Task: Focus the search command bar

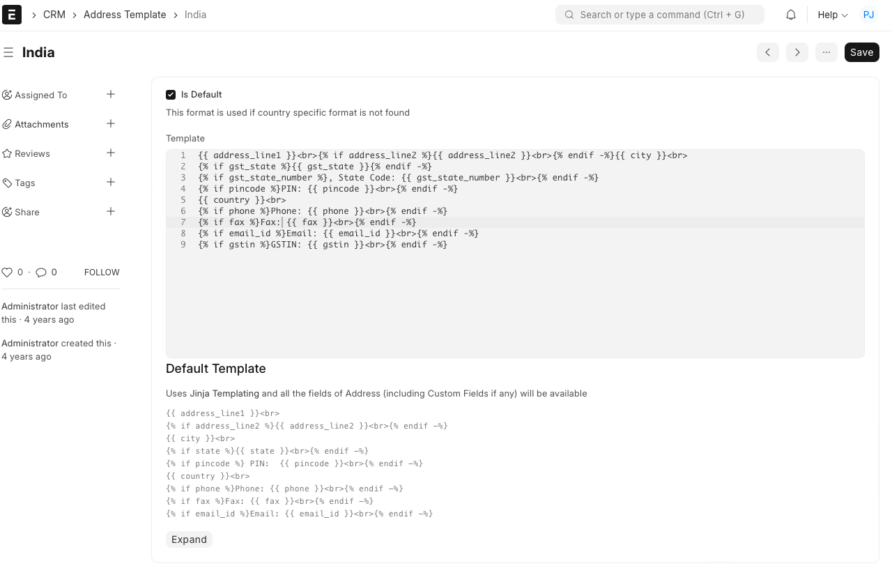Action: click(x=659, y=14)
